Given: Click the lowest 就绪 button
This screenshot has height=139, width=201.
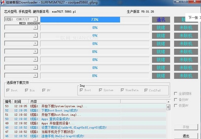Looking at the screenshot, I should pos(161,76).
